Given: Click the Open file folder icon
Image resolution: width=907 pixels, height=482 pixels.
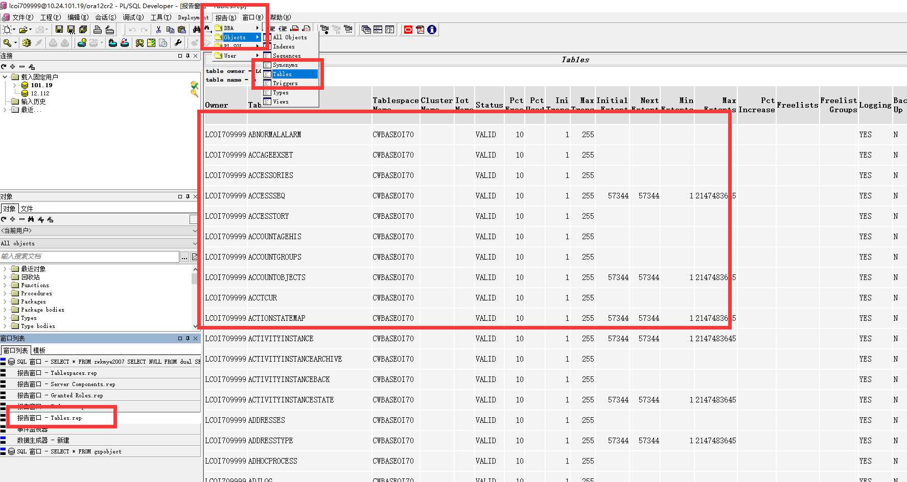Looking at the screenshot, I should pyautogui.click(x=23, y=30).
